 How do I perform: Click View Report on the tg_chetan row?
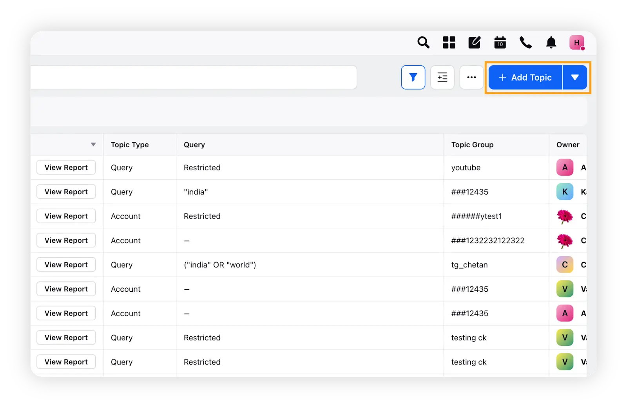(66, 264)
